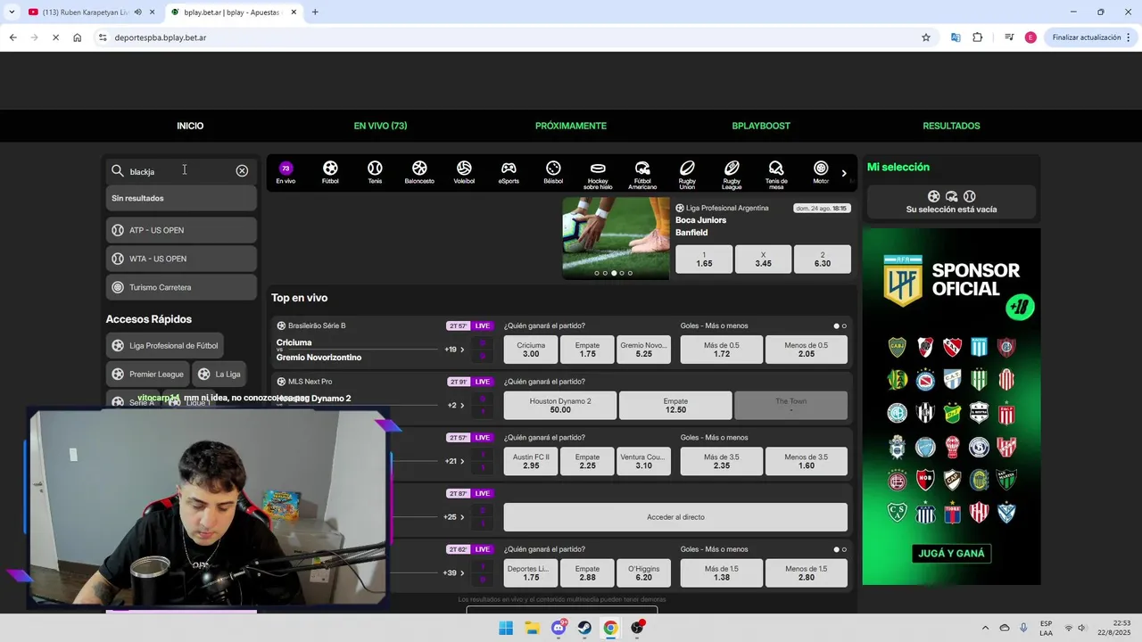Open ATP - US OPEN shortcut
Screen dimensions: 1142x642
(181, 230)
